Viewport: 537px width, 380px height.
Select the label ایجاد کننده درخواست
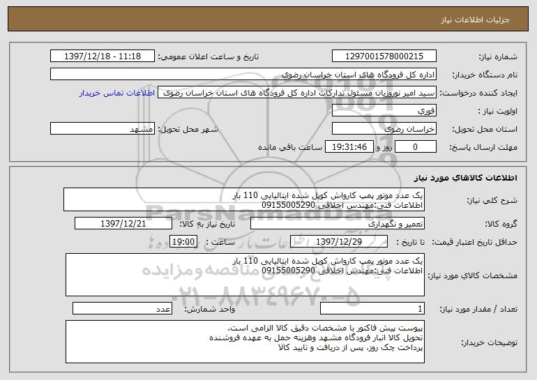[478, 93]
